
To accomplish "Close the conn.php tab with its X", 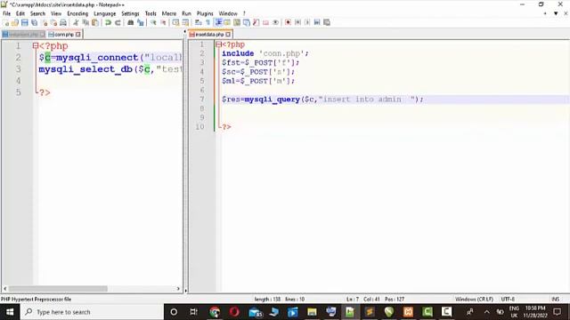I will [x=78, y=35].
